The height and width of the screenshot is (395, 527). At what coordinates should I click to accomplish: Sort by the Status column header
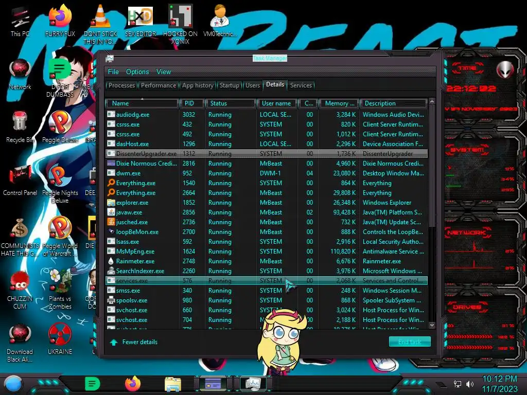pos(231,103)
